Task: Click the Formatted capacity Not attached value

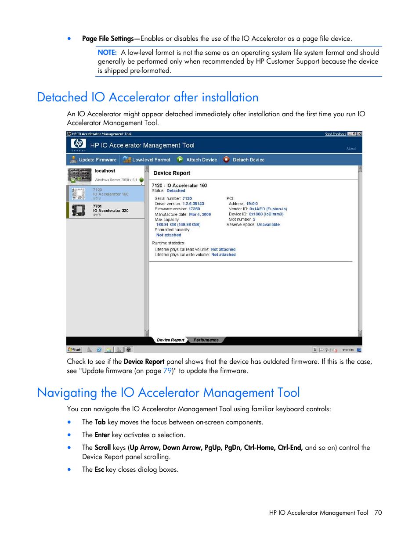Action: 169,235
